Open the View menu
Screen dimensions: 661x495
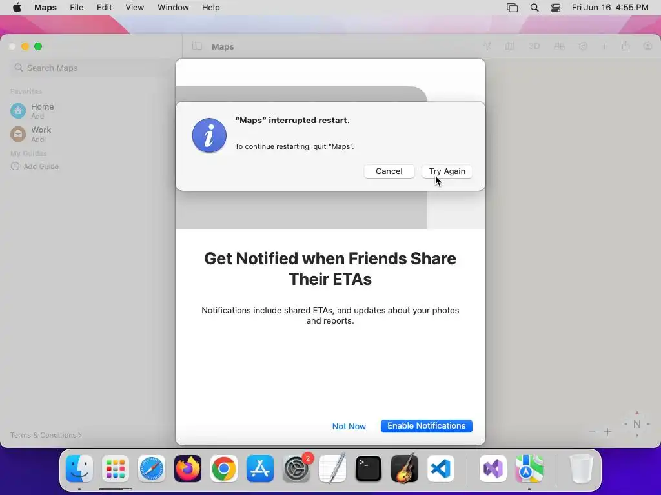pos(134,8)
